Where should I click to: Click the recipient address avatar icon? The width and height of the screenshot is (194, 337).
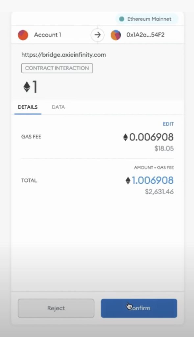point(116,35)
